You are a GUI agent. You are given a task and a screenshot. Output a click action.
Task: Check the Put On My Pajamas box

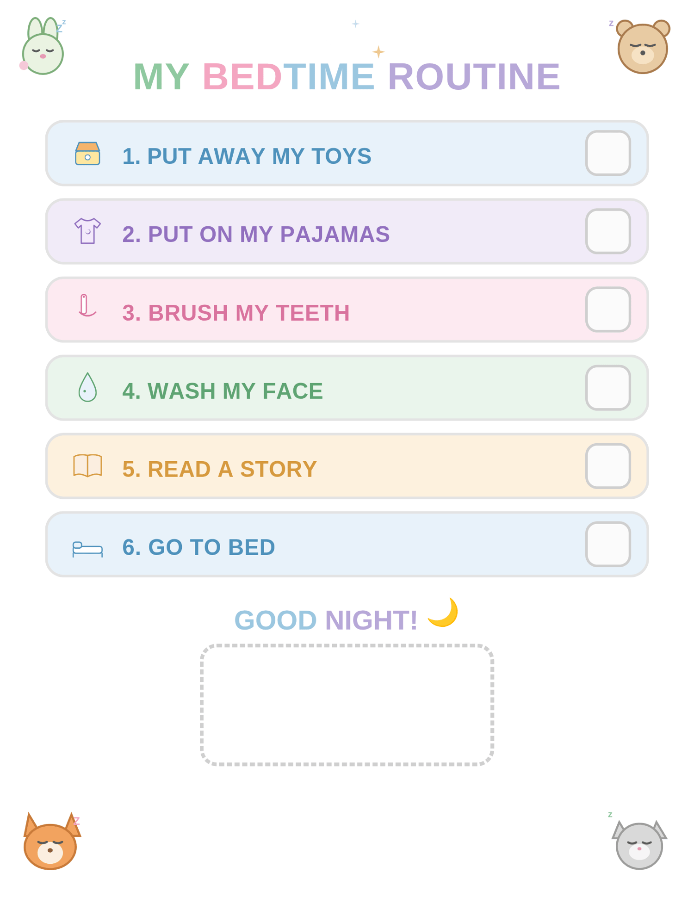pyautogui.click(x=608, y=231)
